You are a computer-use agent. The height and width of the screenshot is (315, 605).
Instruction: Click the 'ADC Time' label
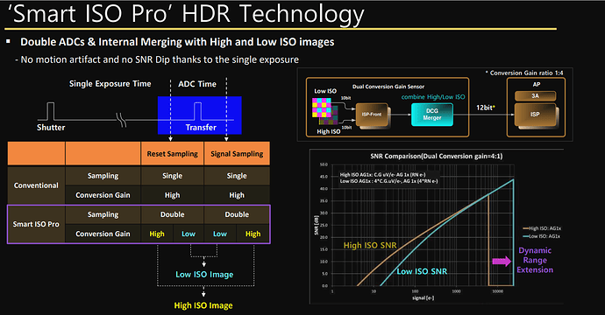[197, 84]
